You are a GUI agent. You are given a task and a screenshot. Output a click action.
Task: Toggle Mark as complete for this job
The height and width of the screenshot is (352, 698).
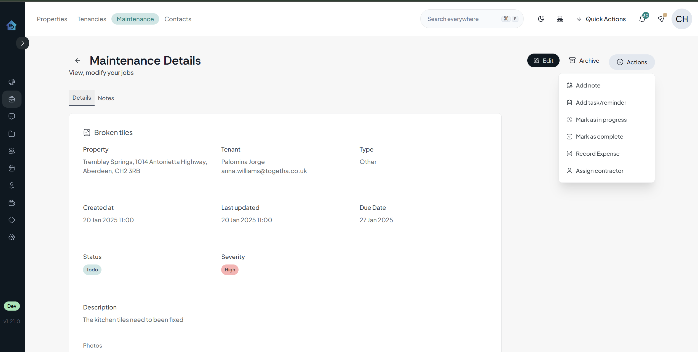[x=599, y=136]
